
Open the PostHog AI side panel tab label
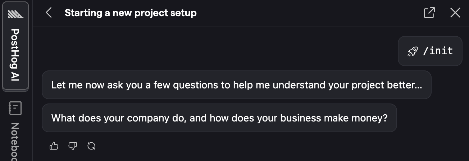[15, 55]
